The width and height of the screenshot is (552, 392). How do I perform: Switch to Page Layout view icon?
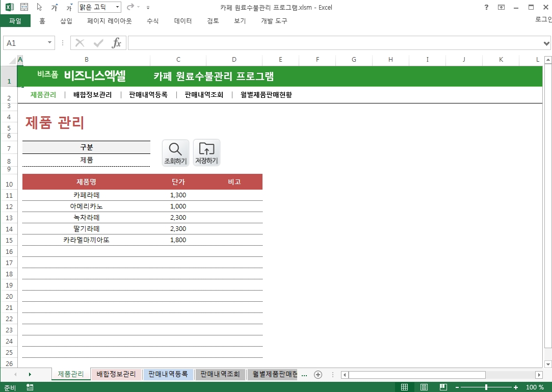[424, 387]
